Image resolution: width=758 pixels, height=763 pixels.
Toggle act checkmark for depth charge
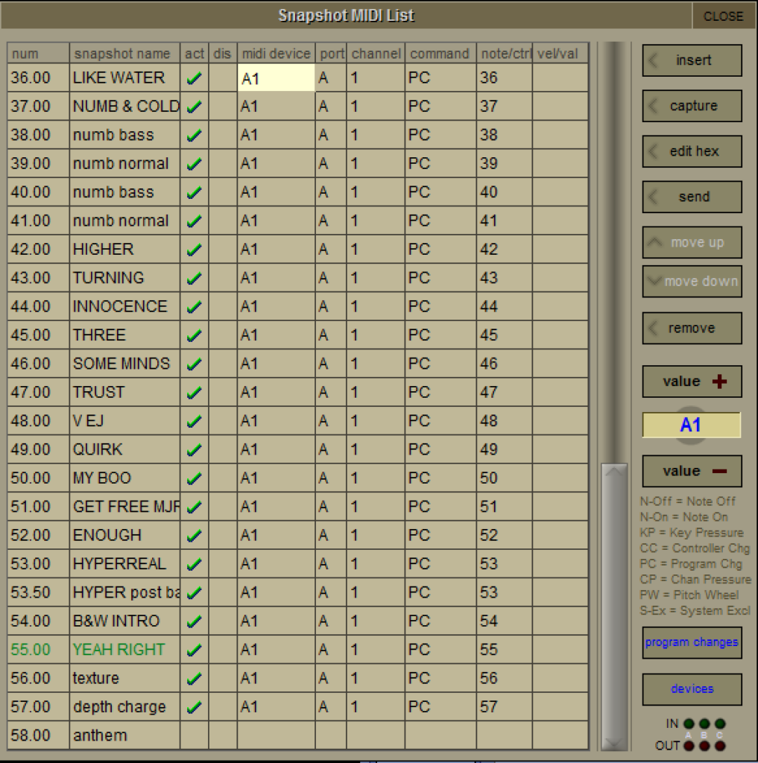point(195,707)
